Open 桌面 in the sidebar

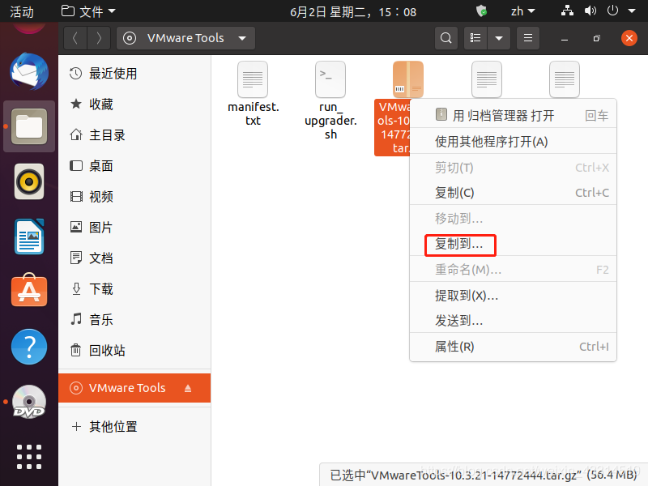(x=134, y=166)
